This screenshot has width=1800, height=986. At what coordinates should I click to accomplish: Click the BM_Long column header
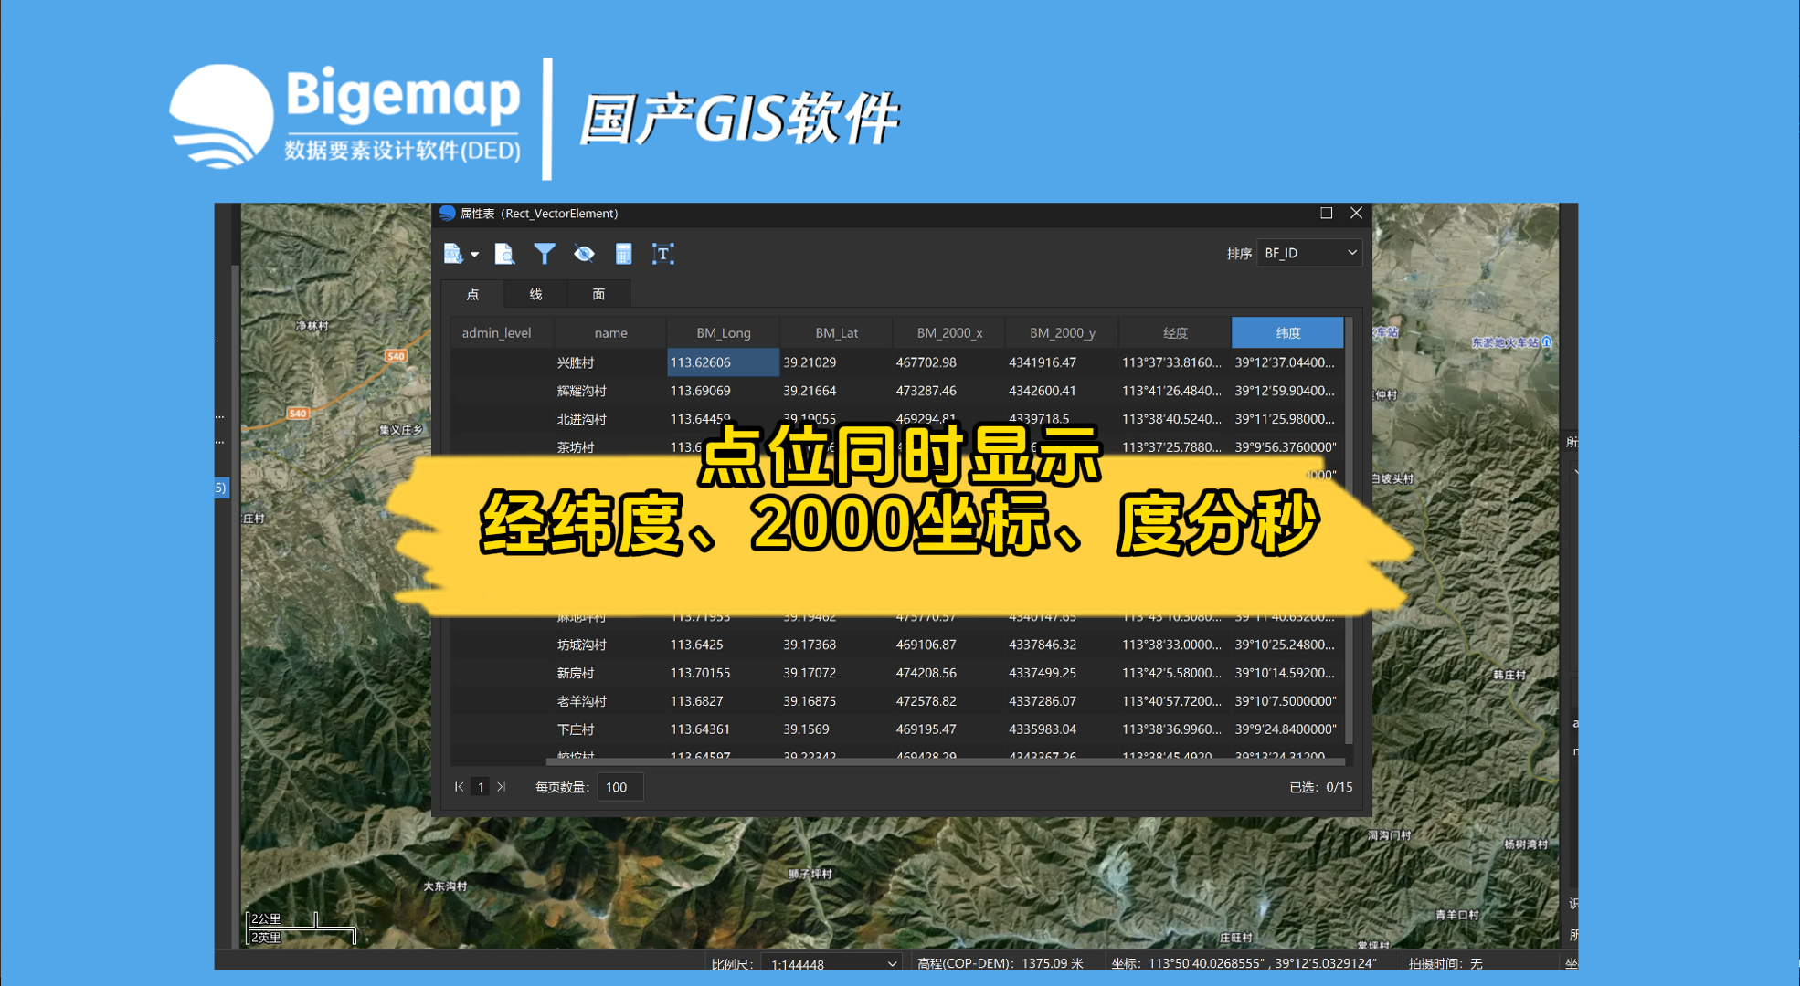click(x=723, y=332)
